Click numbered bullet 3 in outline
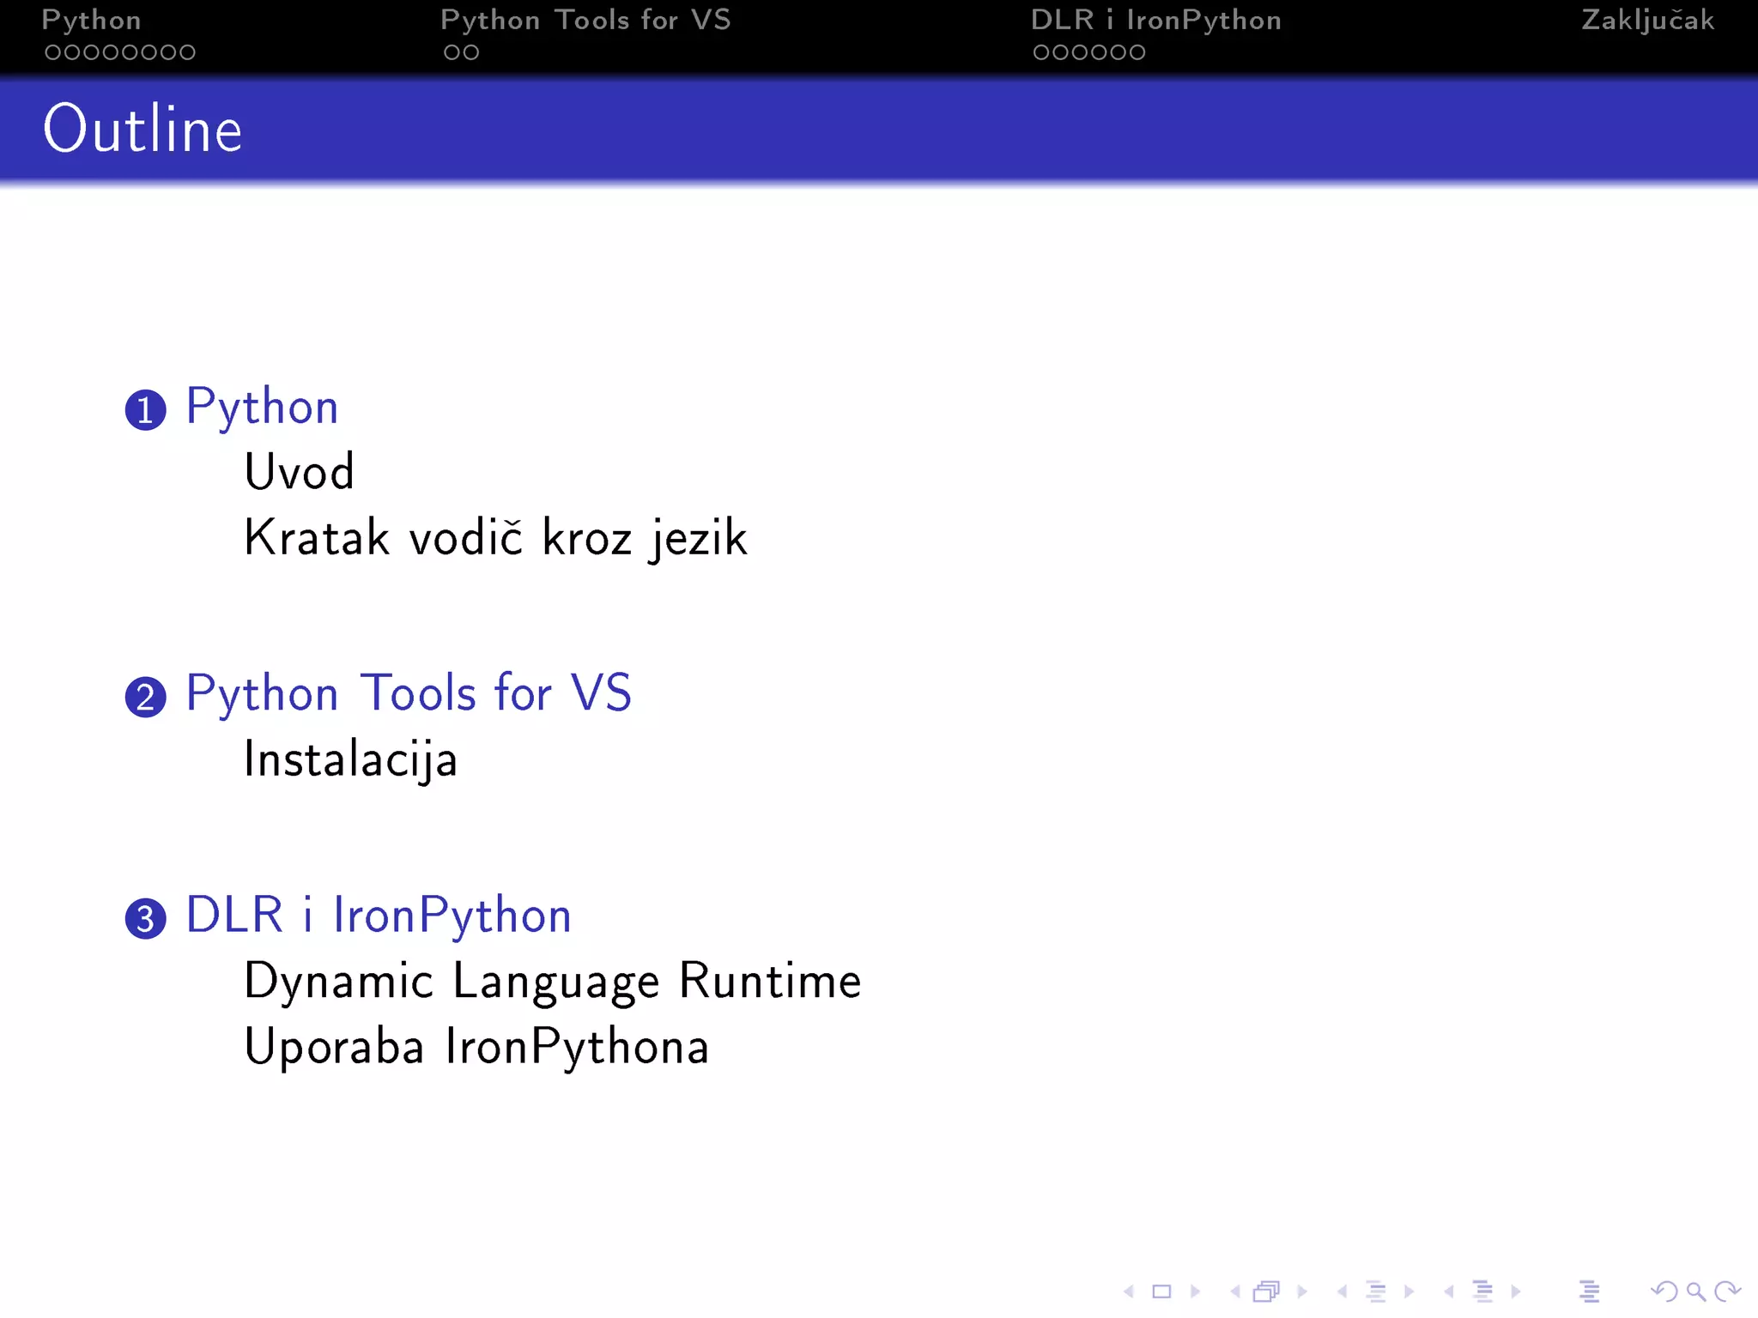Screen dimensions: 1758x1318 coord(146,919)
